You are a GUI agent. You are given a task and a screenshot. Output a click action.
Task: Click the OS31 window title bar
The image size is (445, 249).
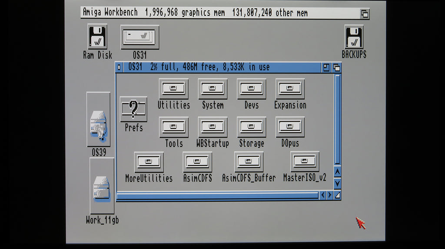tap(217, 68)
